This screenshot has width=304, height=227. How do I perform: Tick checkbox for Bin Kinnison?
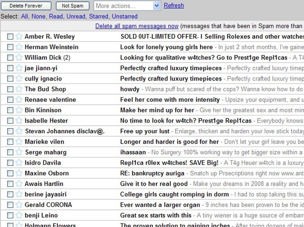point(10,110)
